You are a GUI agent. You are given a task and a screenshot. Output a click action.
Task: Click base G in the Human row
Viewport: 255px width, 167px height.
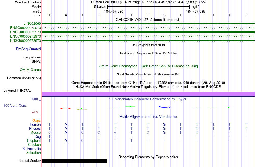(x=164, y=125)
